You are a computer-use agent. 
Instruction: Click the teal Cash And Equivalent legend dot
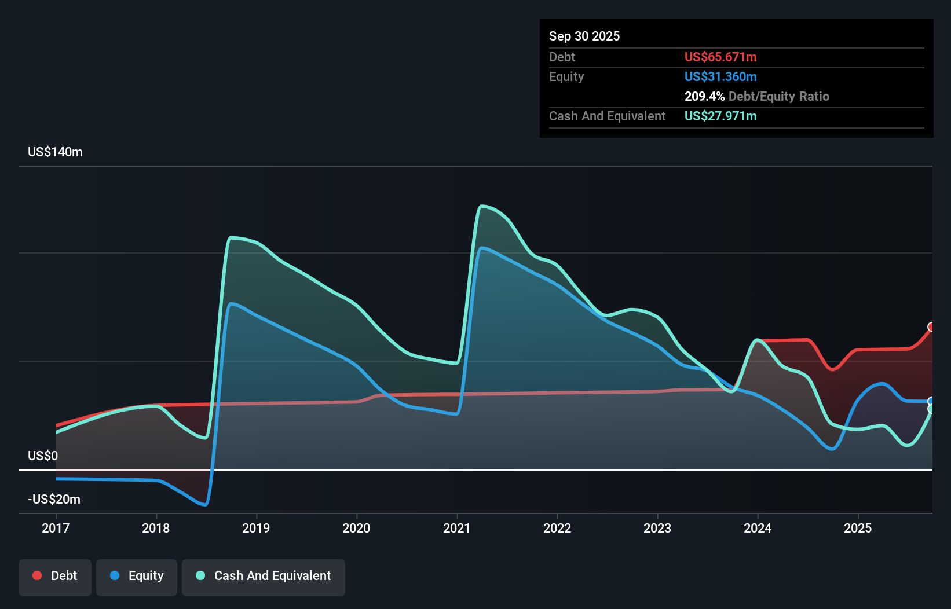(199, 575)
